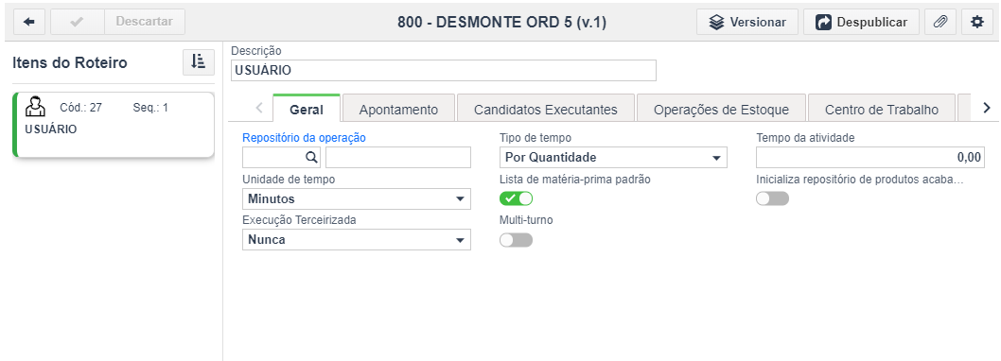Click the confirm checkmark icon
This screenshot has height=361, width=1001.
tap(78, 22)
